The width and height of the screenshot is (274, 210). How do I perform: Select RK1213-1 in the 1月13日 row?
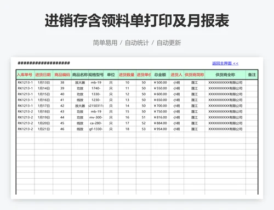coord(25,83)
